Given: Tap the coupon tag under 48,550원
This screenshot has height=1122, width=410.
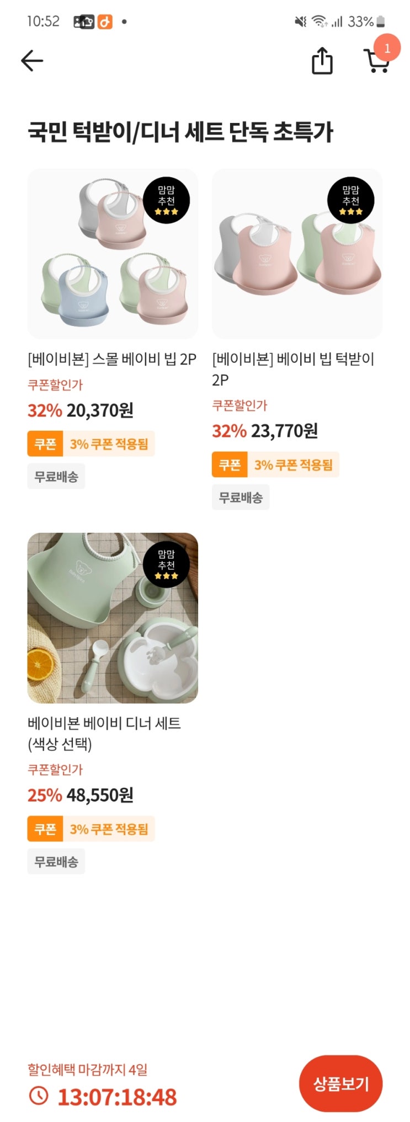Looking at the screenshot, I should tap(91, 829).
